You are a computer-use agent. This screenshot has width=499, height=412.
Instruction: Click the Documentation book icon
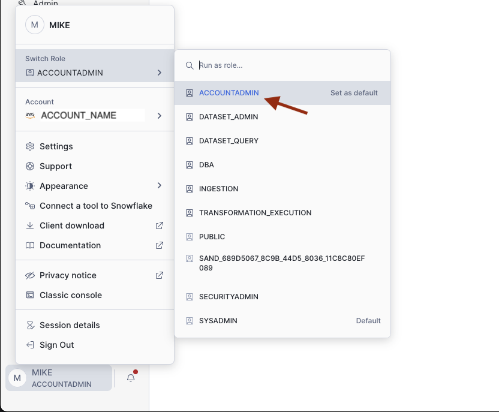[x=30, y=245]
